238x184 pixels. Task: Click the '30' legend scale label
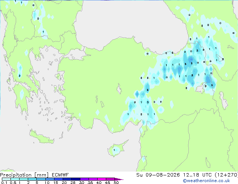81,182
